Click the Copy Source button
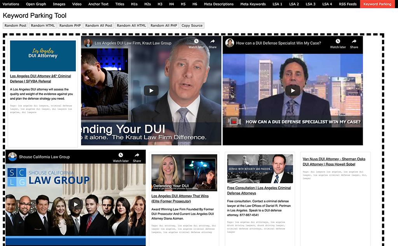The image size is (398, 246). pos(192,26)
